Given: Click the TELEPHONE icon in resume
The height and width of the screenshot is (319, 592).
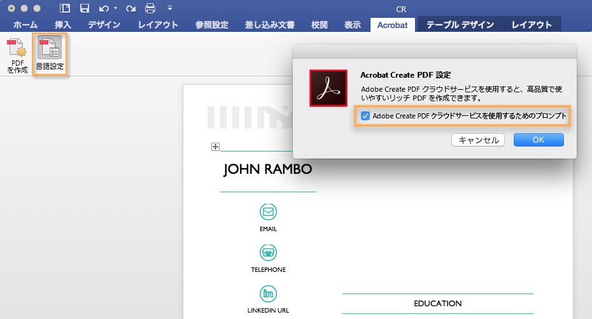Looking at the screenshot, I should [x=268, y=253].
